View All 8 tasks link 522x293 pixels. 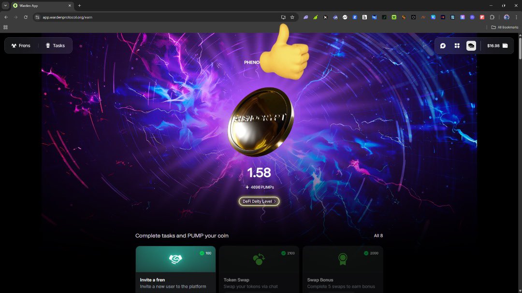[378, 236]
